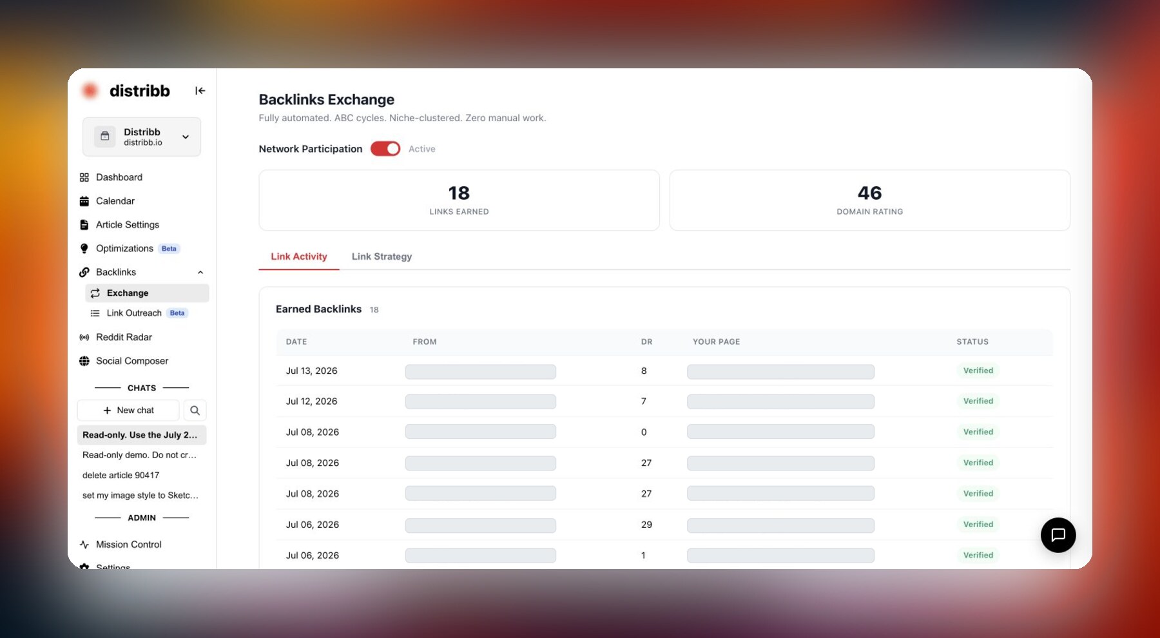Open Article Settings

click(x=128, y=225)
